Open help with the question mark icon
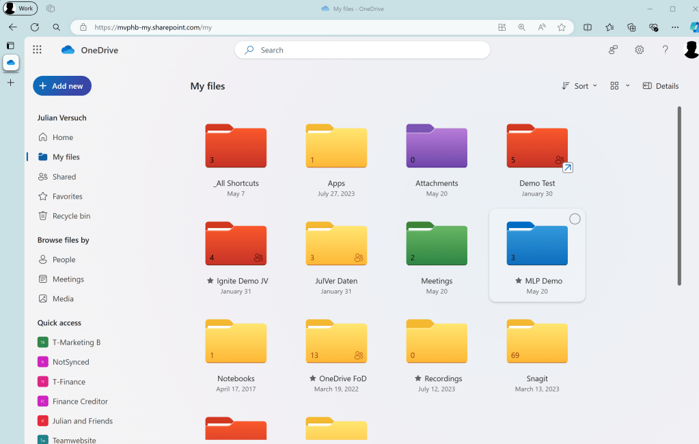The image size is (699, 444). tap(665, 50)
